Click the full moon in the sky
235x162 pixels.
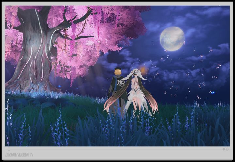pos(172,39)
